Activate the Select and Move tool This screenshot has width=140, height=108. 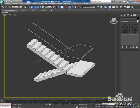[x=36, y=7]
